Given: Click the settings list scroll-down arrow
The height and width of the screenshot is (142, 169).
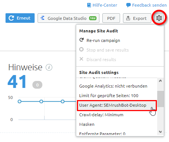Looking at the screenshot, I should [x=160, y=132].
